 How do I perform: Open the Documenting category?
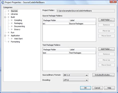click(x=19, y=26)
